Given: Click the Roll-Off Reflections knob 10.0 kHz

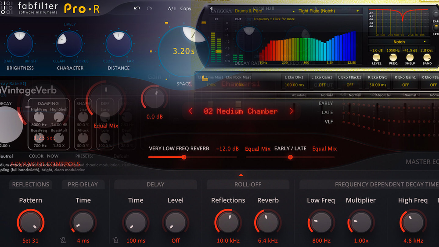Looking at the screenshot, I should (x=228, y=222).
